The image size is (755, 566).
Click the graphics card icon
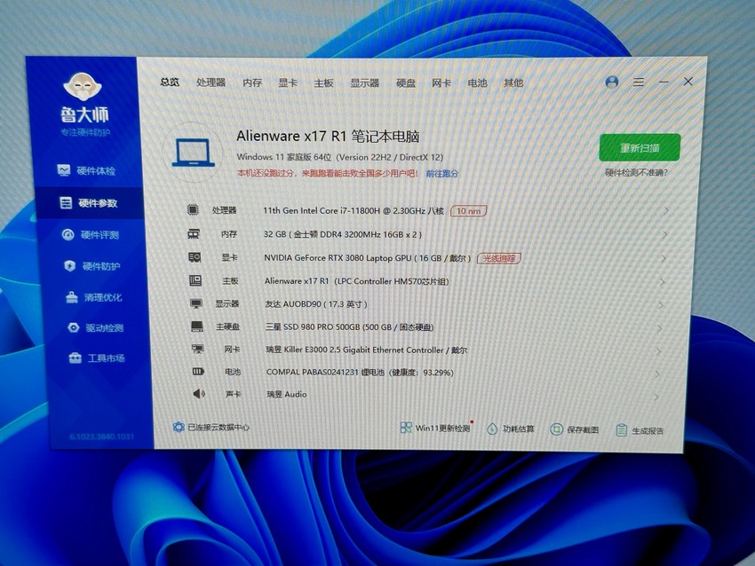click(x=195, y=257)
